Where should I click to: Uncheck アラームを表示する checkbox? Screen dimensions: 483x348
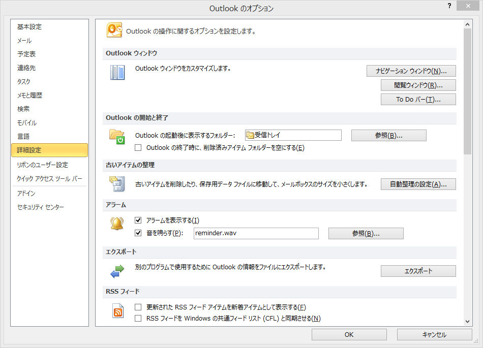[x=138, y=220]
